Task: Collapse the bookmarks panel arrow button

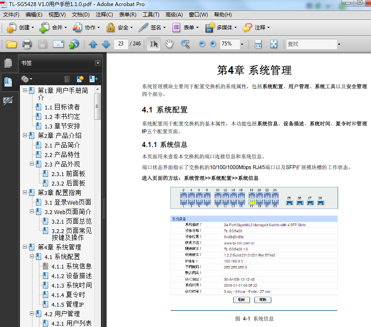Action: [x=98, y=63]
